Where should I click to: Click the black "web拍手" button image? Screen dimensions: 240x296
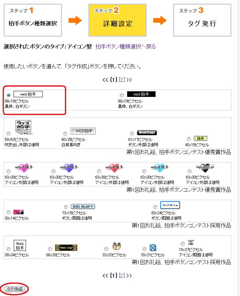(x=141, y=94)
